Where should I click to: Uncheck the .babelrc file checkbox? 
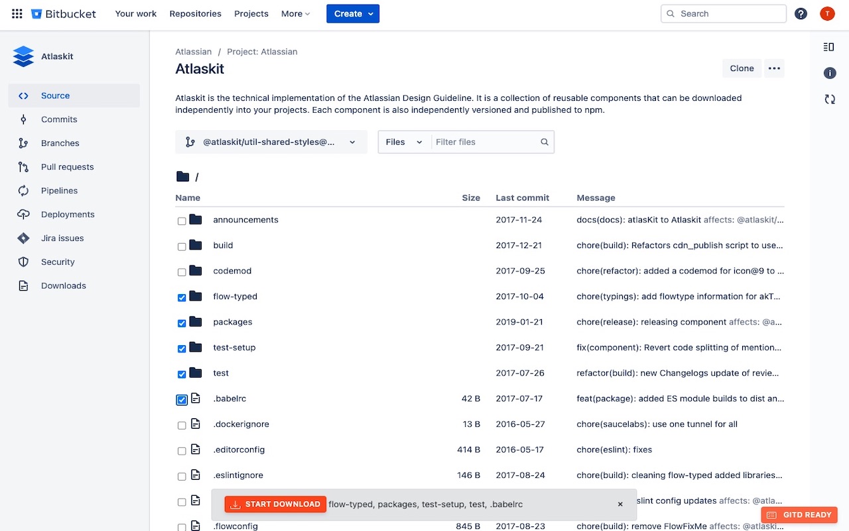(182, 400)
